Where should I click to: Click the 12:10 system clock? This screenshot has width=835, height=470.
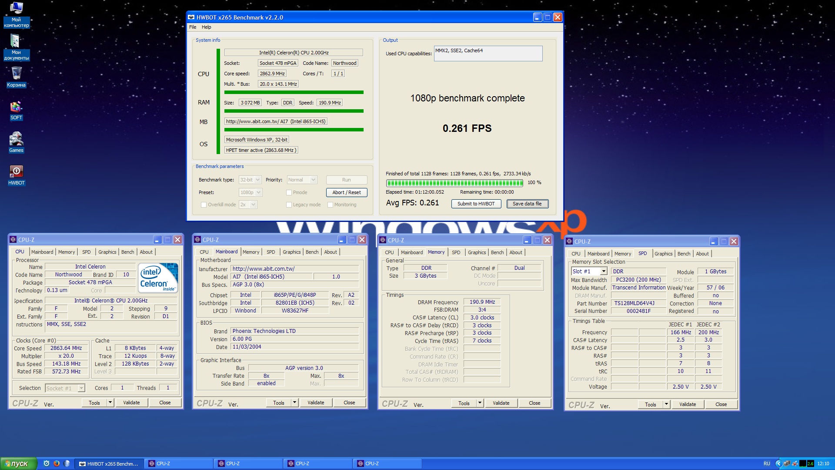pyautogui.click(x=823, y=463)
